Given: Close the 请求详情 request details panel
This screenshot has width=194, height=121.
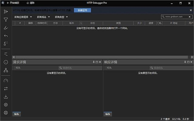Looking at the screenshot, I should (x=100, y=62).
